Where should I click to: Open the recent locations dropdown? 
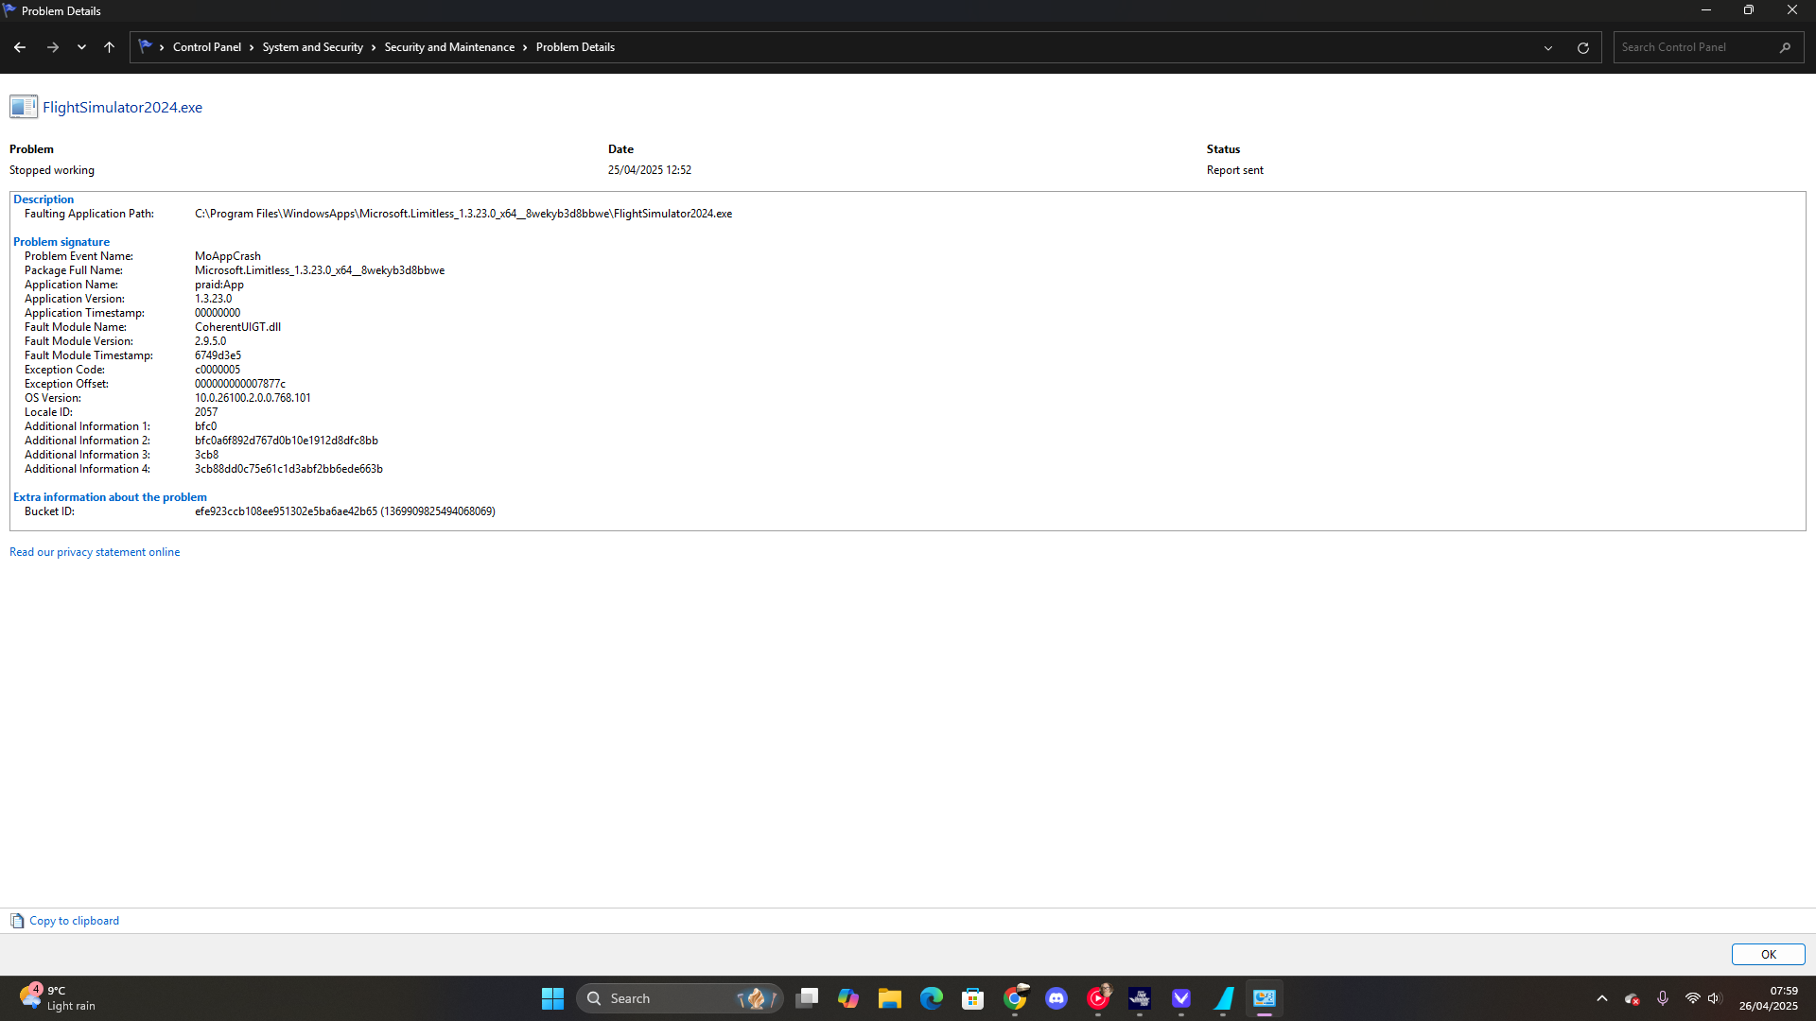tap(82, 47)
